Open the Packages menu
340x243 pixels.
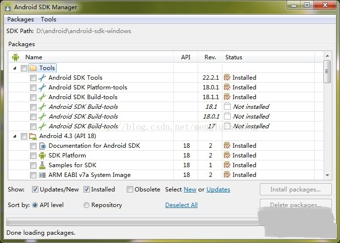(x=20, y=19)
